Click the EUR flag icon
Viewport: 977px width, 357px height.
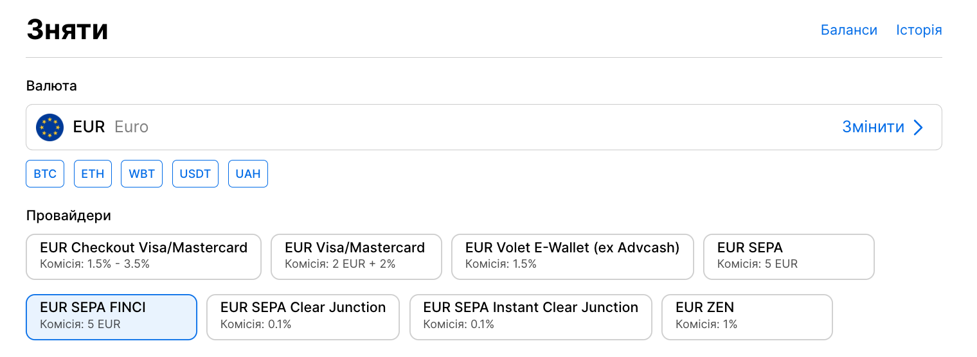tap(50, 127)
